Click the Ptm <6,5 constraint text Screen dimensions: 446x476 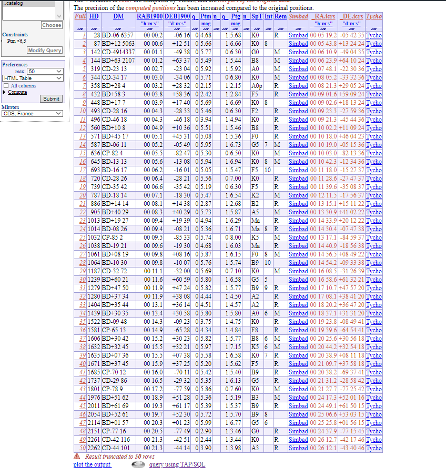tap(17, 41)
